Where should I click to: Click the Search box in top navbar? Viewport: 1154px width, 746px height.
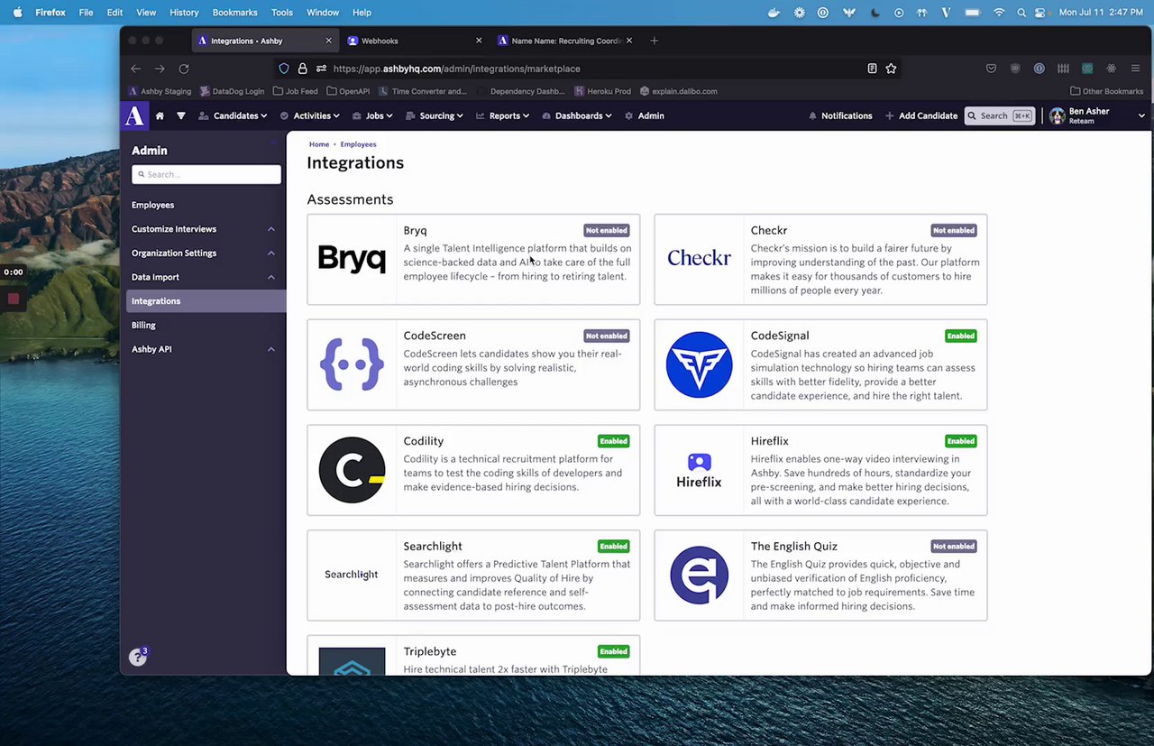click(x=999, y=115)
